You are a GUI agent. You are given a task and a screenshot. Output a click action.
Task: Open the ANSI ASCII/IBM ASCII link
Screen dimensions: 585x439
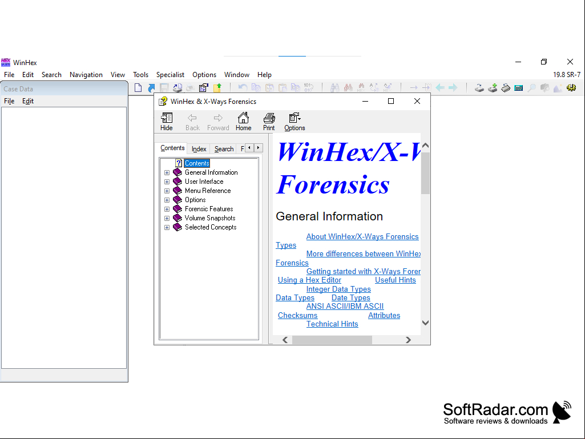click(345, 306)
